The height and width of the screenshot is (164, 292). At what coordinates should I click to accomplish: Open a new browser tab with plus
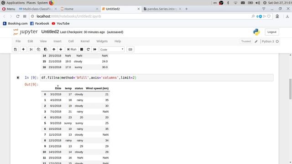pos(187,9)
